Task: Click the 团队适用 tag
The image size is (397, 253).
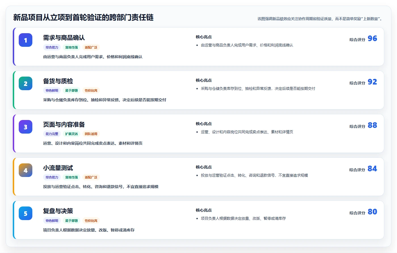Action: 91,134
